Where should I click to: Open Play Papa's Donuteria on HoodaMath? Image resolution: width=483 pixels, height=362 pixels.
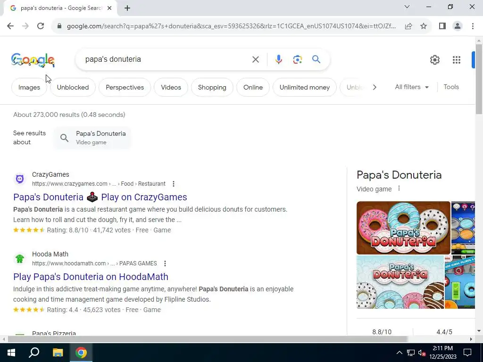91,277
